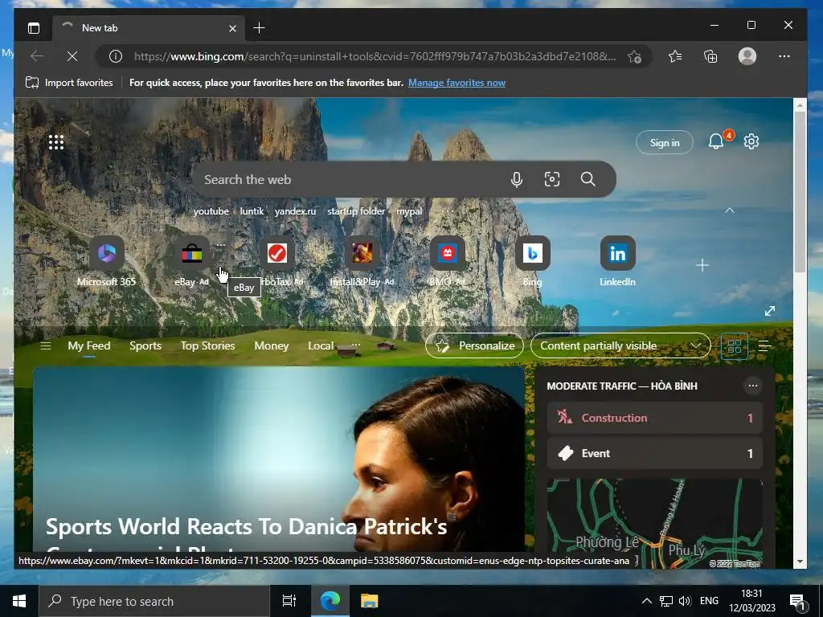Search luntik suggestion link
The image size is (823, 617).
[x=252, y=211]
